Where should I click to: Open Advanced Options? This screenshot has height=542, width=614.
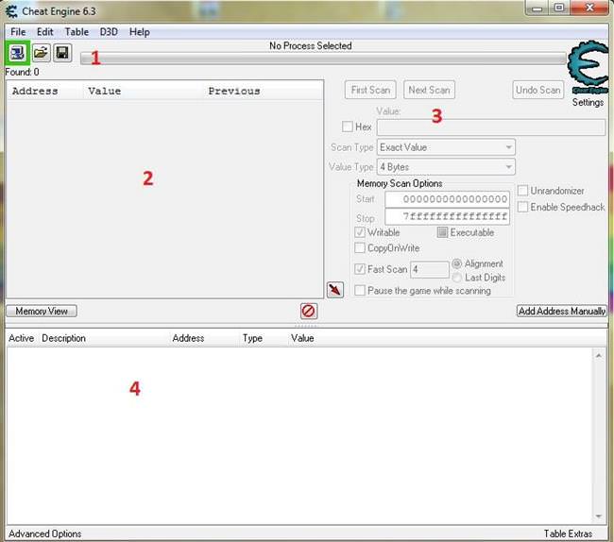45,534
